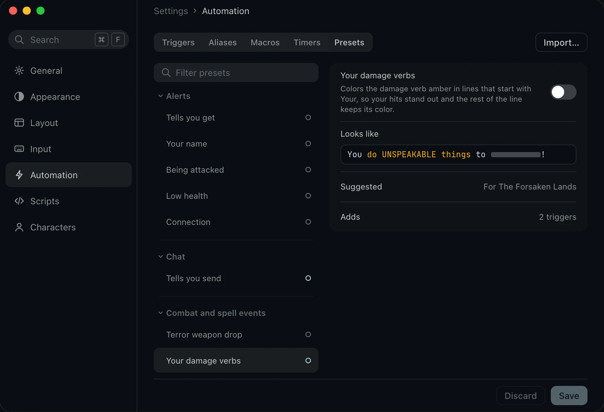
Task: Click the Appearance half-circle icon
Action: click(19, 96)
